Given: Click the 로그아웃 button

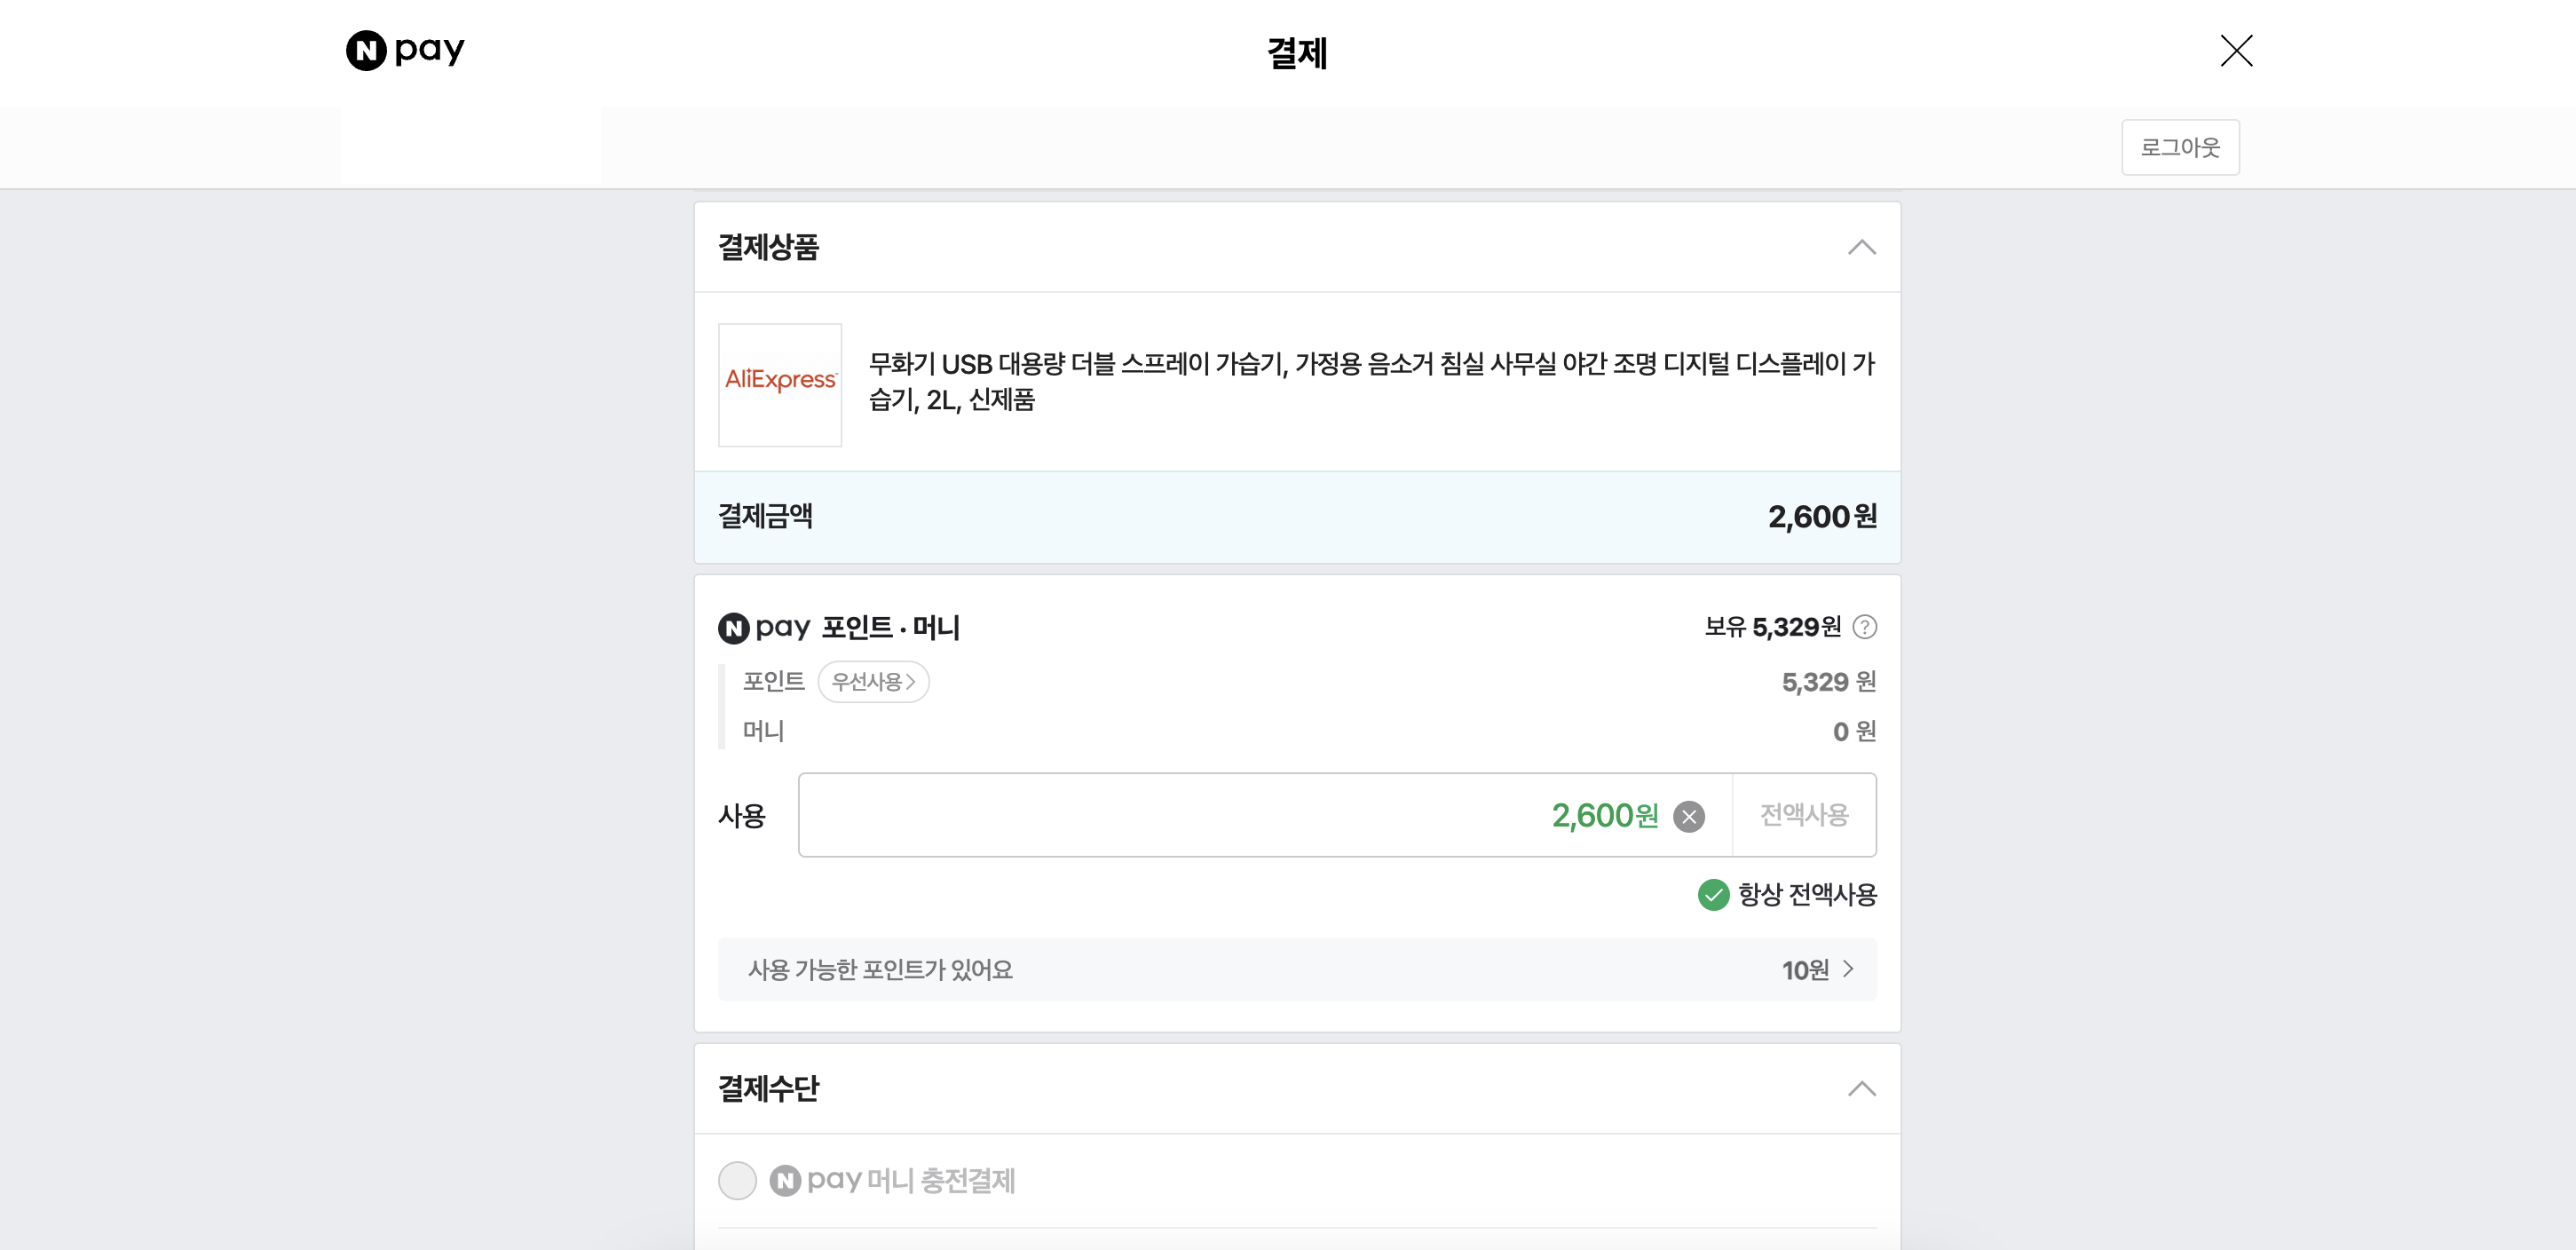Looking at the screenshot, I should [x=2180, y=147].
